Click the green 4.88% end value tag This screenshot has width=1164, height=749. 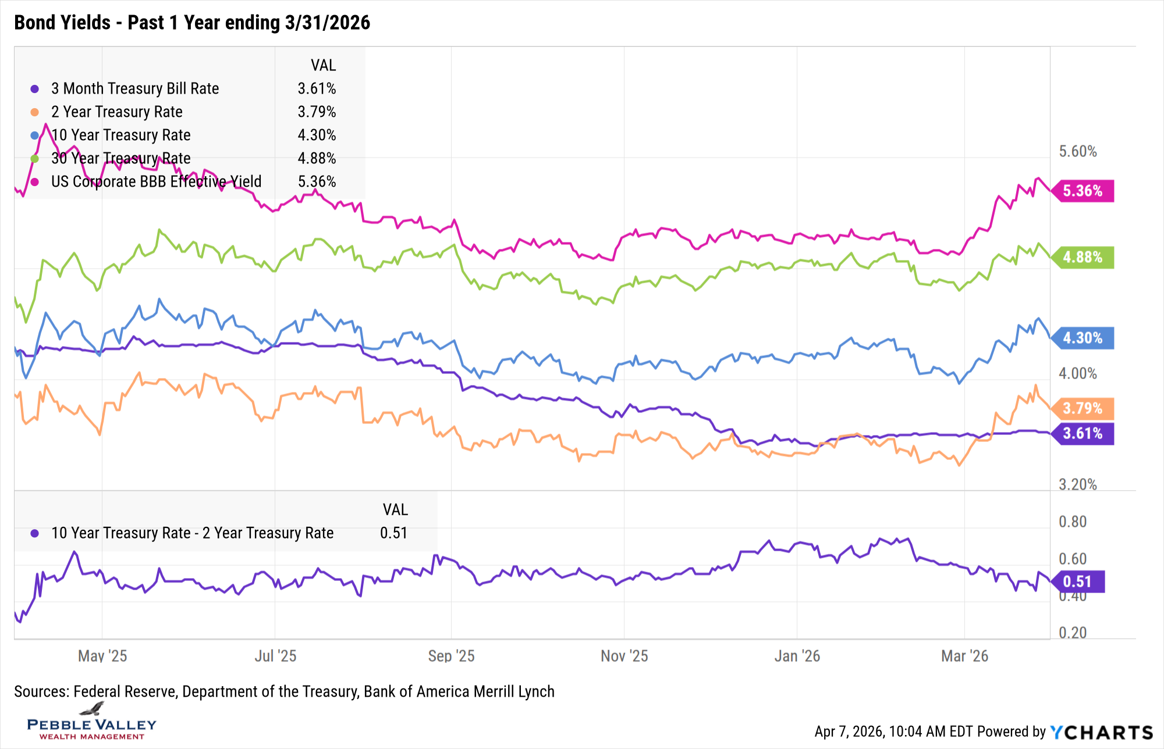1083,257
